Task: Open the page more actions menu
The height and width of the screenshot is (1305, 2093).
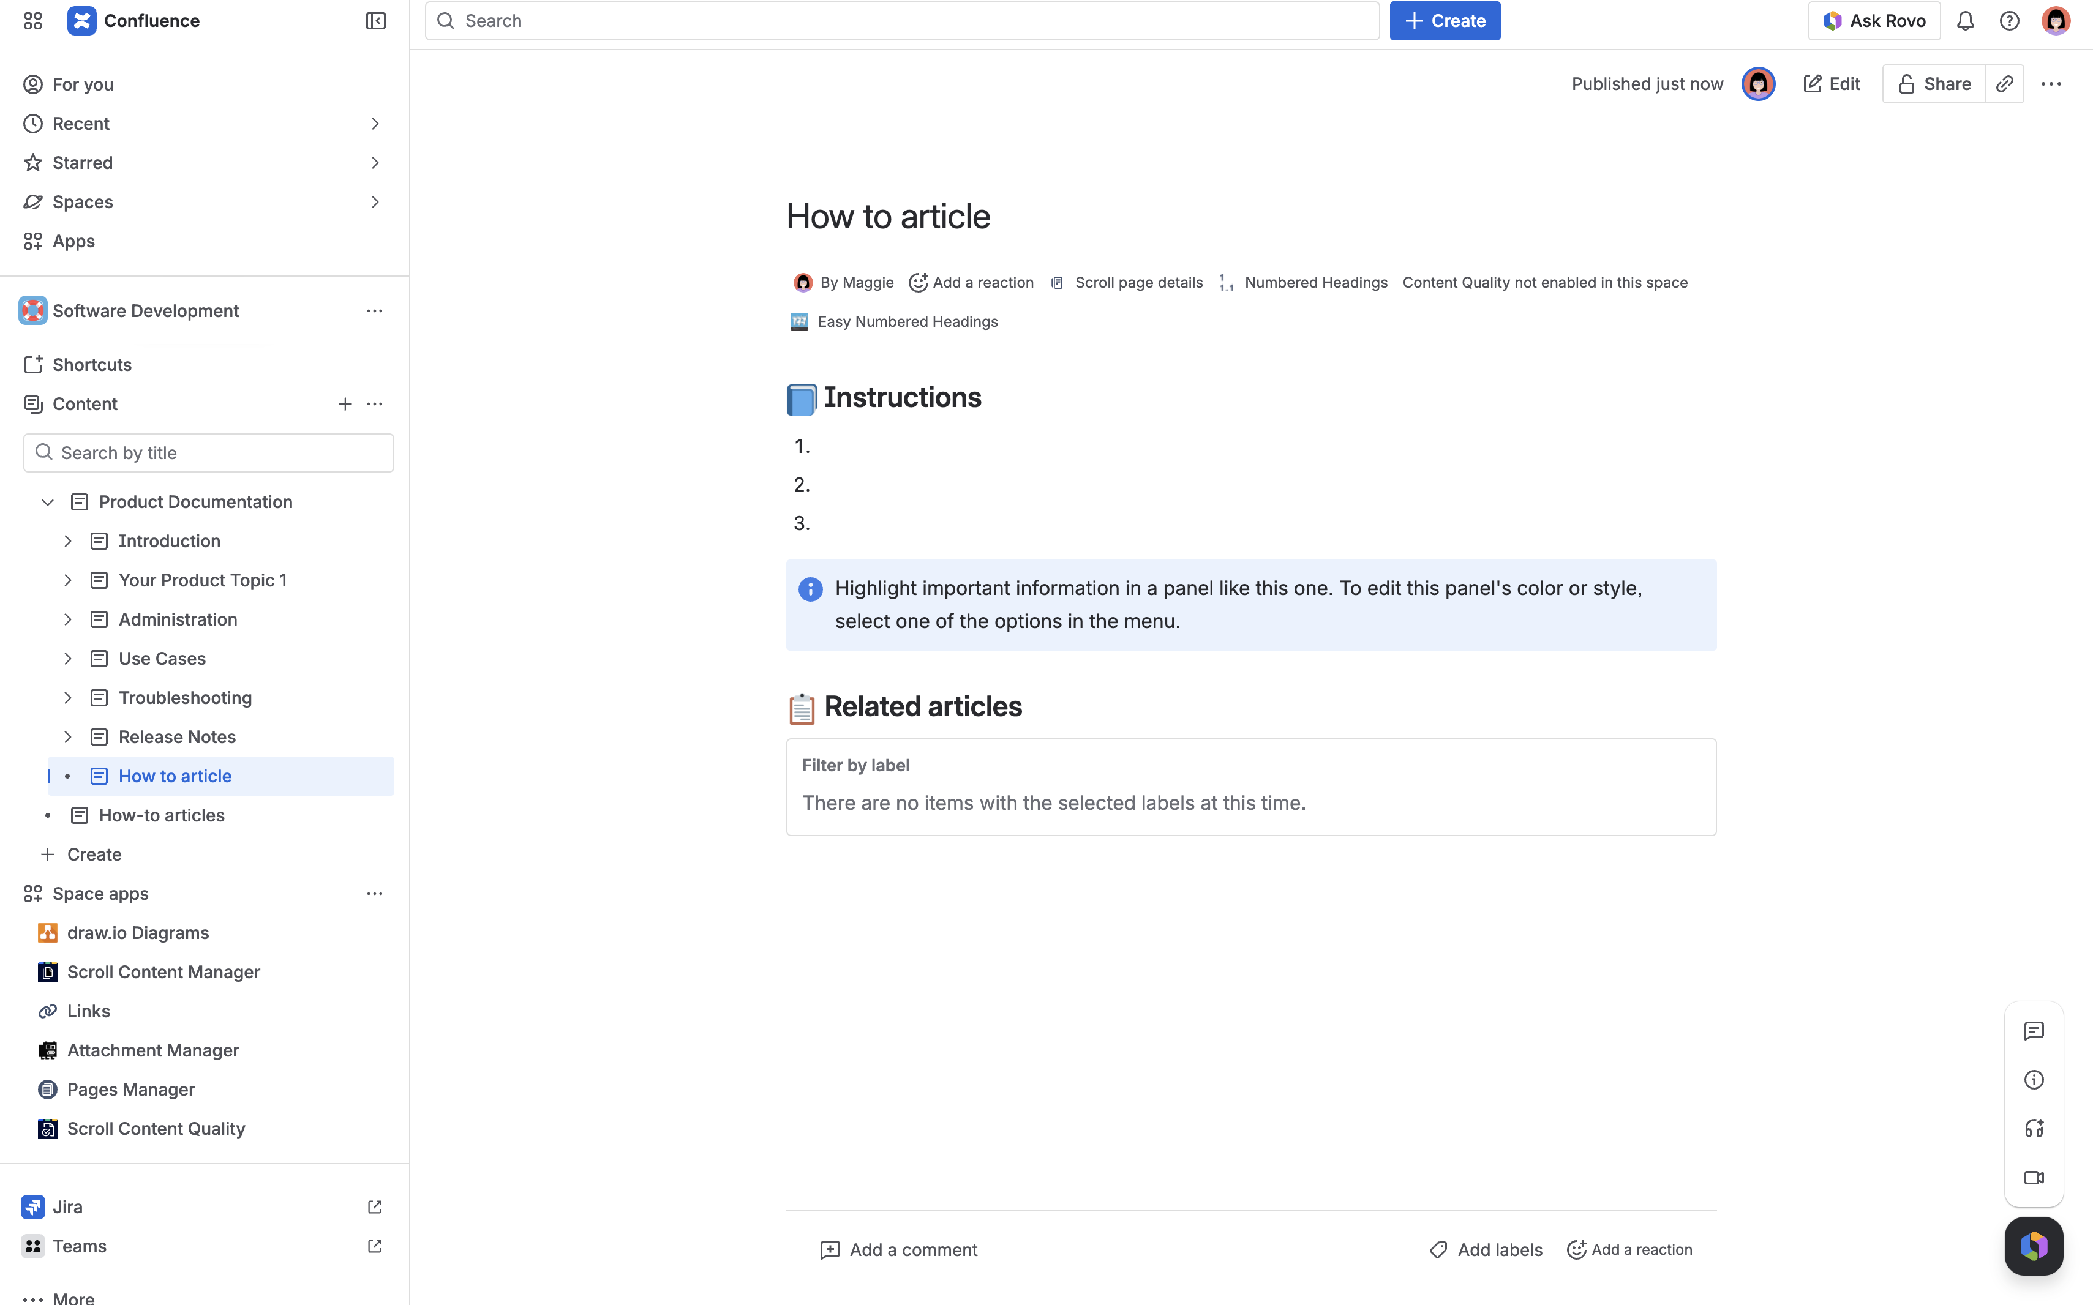Action: tap(2051, 84)
